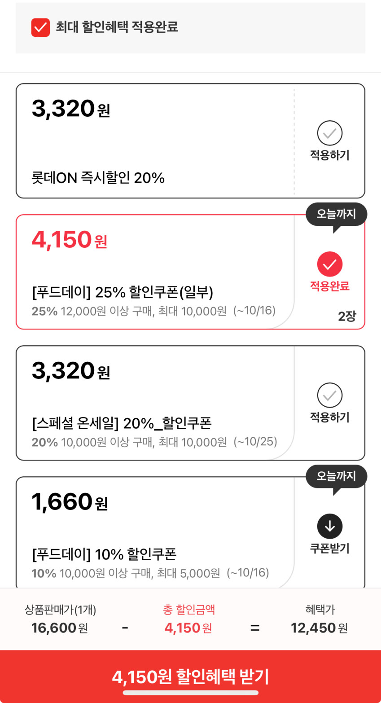Download the 푸드데이 10% coupon arrow icon
The image size is (381, 703).
tap(330, 526)
